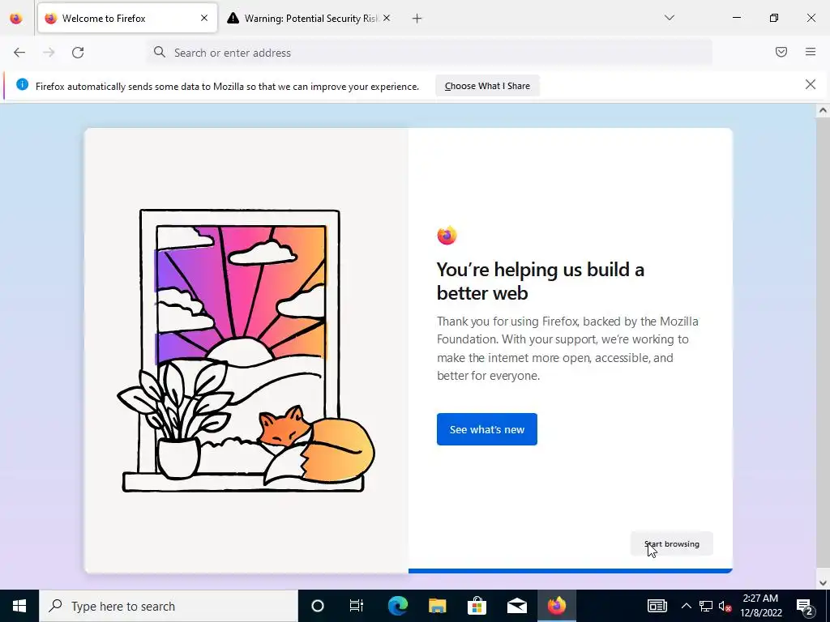
Task: Expand the List all tabs dropdown
Action: coord(669,18)
